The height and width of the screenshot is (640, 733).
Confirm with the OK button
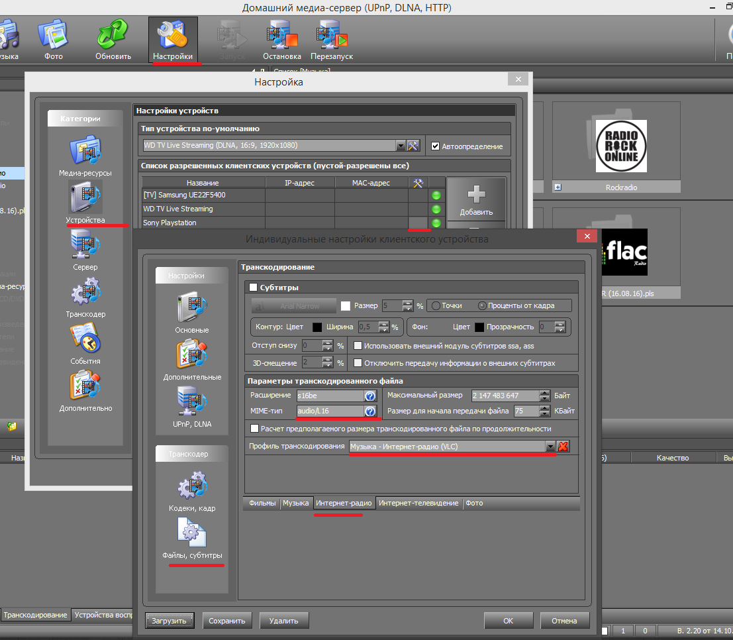[508, 621]
